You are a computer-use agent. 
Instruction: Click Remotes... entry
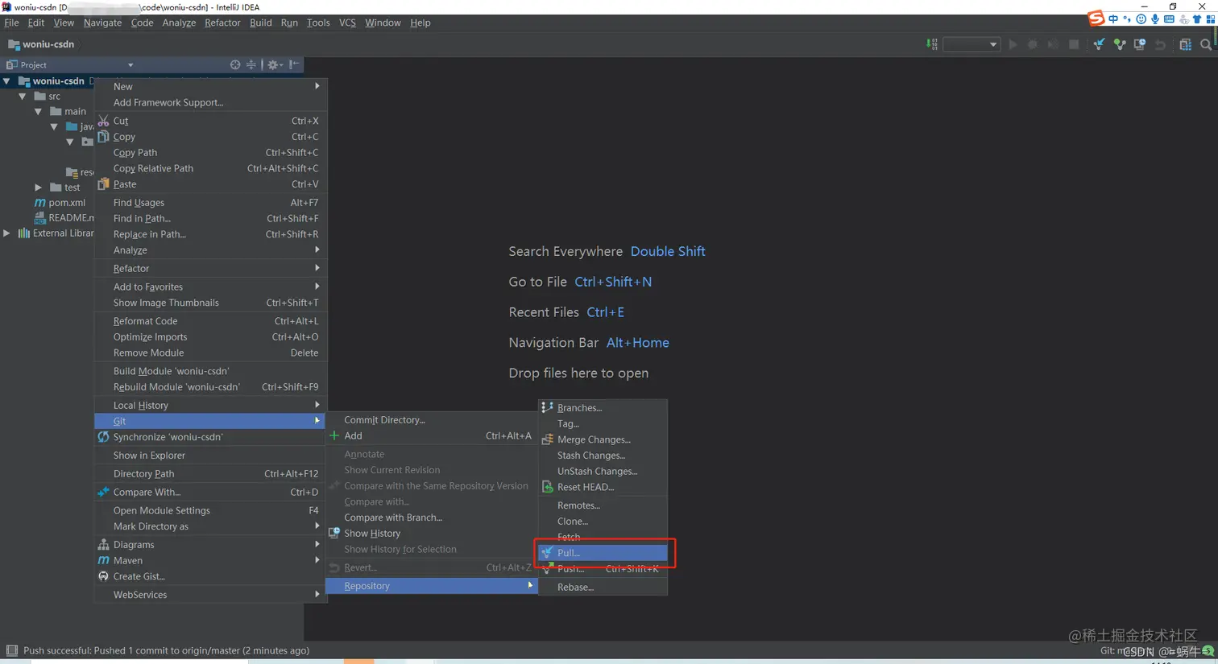click(603, 505)
